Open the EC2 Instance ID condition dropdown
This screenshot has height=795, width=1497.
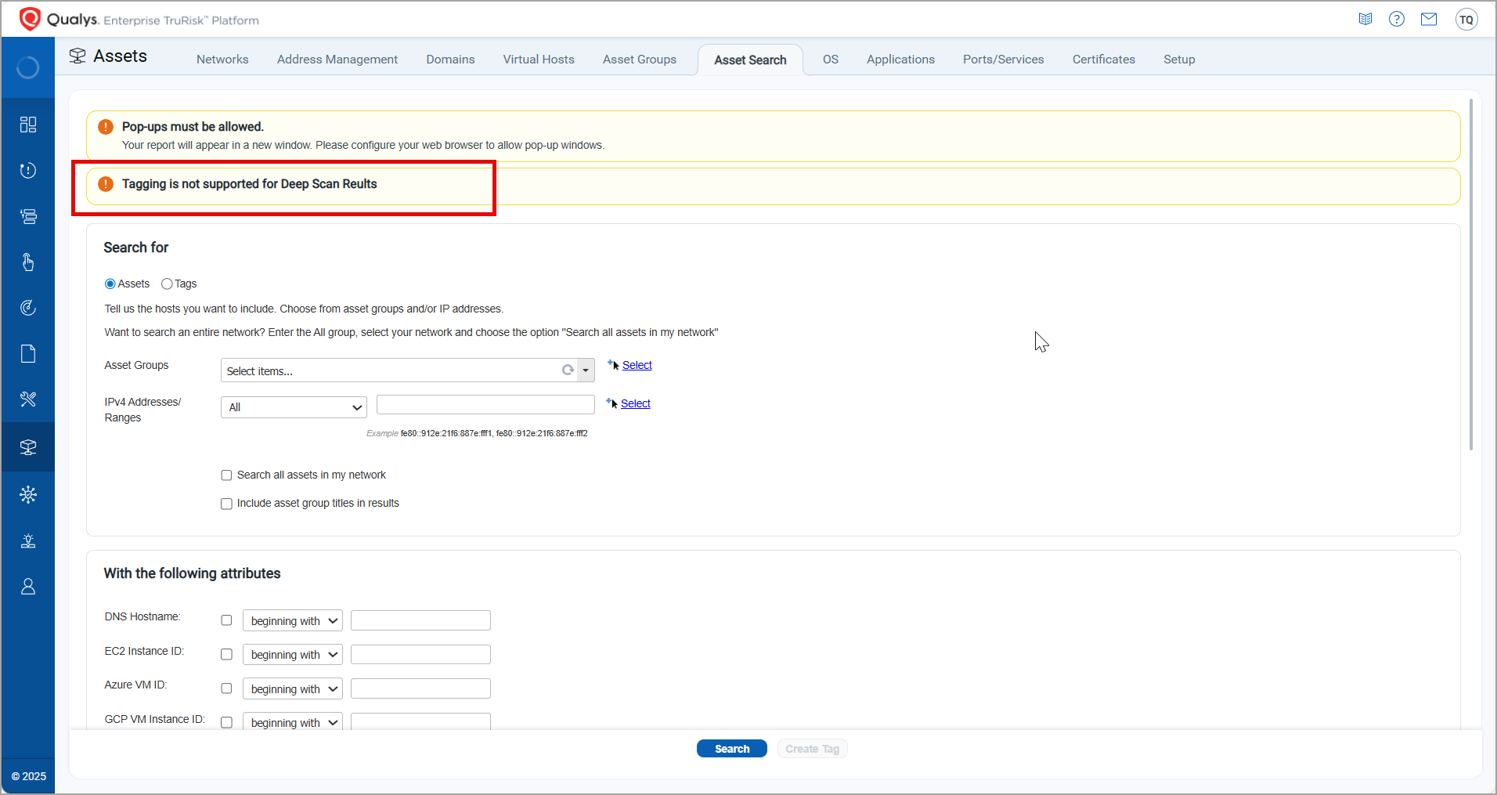pyautogui.click(x=293, y=655)
